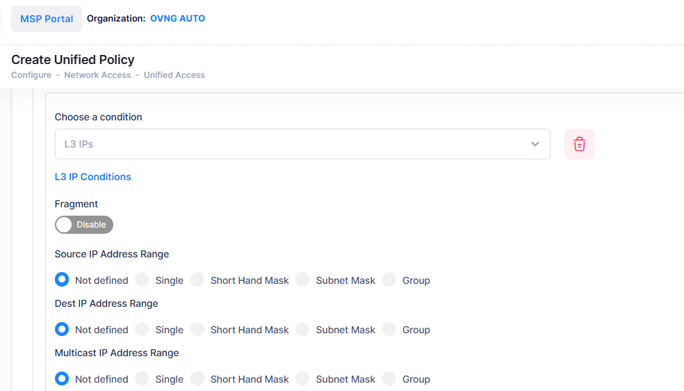Click the L3 IP Conditions heading link
684x391 pixels.
tap(93, 177)
